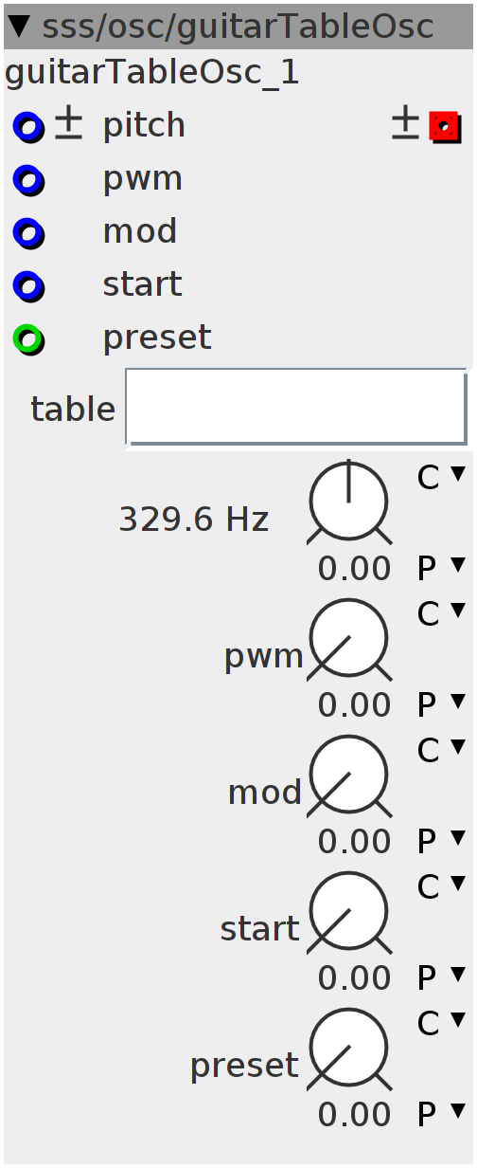Click the pwm parameter knob

tap(349, 640)
